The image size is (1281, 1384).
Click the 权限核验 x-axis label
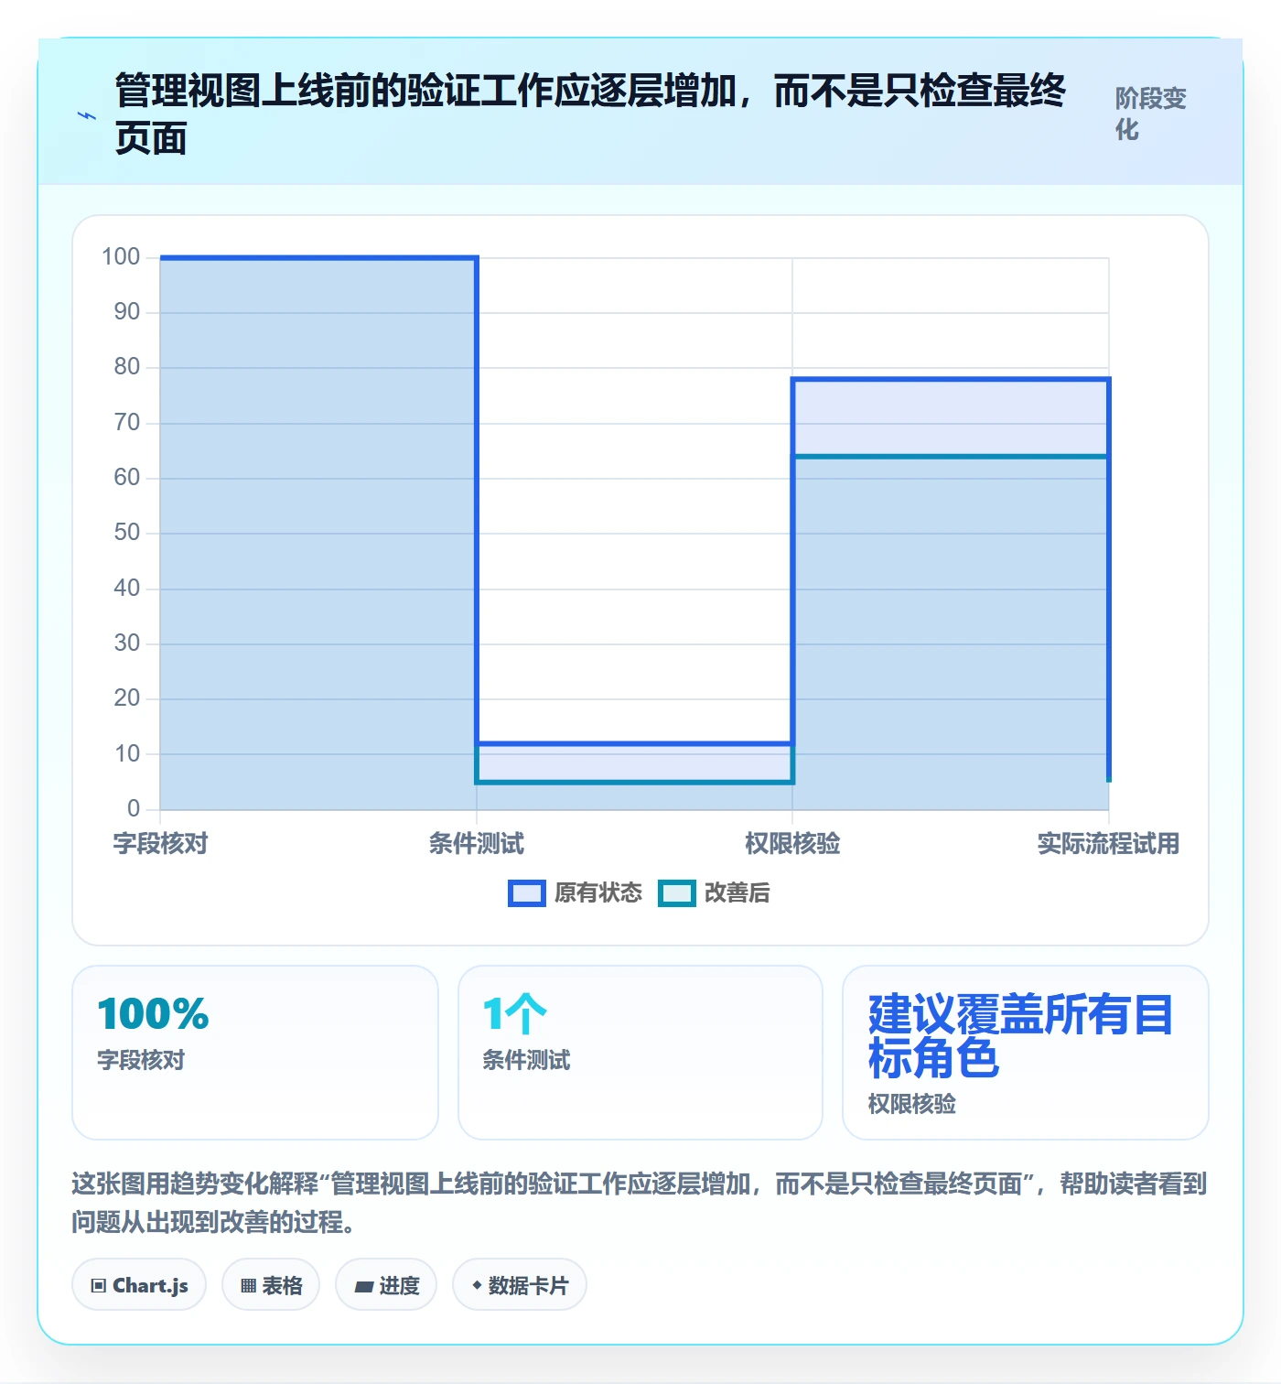pyautogui.click(x=792, y=843)
